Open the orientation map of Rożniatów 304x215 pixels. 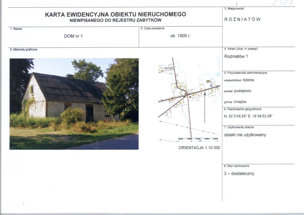189,100
